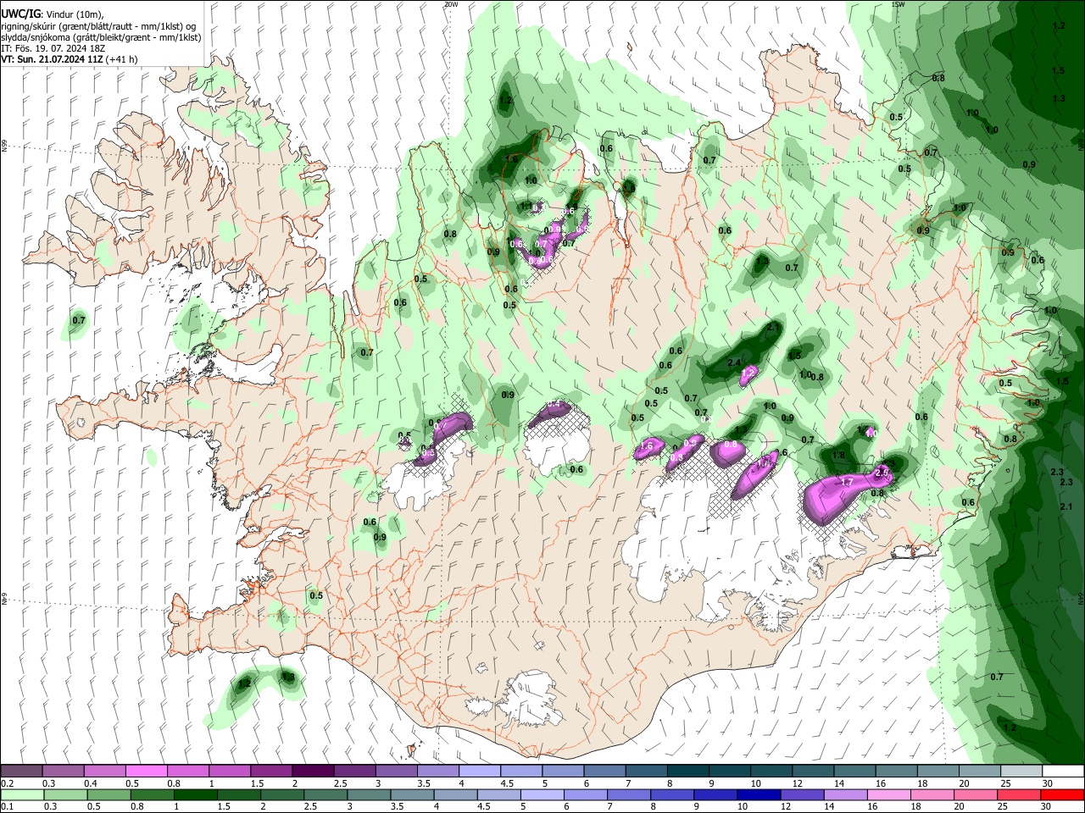Select the lower legend swatch starting at 2
Viewport: 1085px width, 813px height.
282,794
